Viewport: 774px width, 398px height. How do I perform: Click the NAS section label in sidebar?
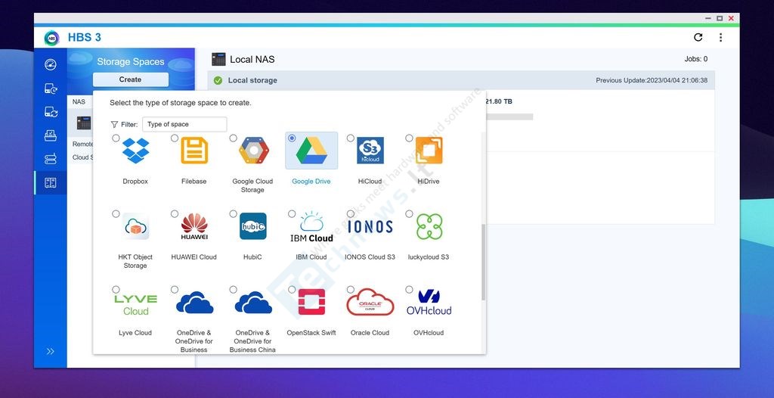click(79, 102)
